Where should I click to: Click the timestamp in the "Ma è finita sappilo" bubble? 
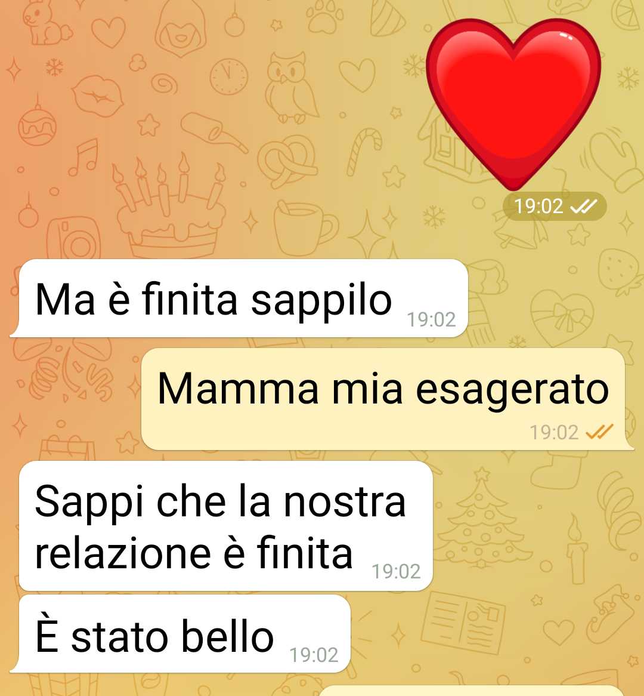[431, 319]
